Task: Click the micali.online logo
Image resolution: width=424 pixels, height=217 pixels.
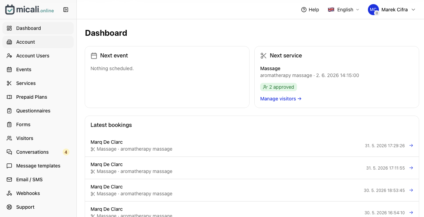Action: [x=30, y=10]
